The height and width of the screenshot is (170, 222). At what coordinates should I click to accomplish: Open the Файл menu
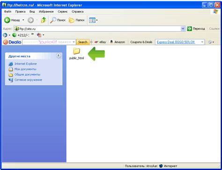coord(7,12)
